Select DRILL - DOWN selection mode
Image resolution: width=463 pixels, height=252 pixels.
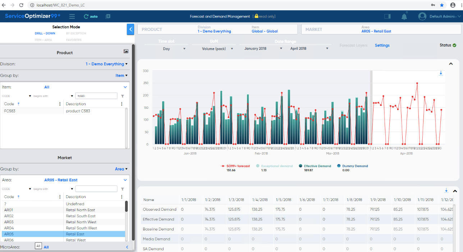45,33
